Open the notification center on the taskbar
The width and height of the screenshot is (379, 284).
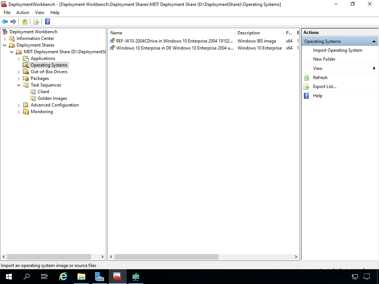tap(367, 277)
